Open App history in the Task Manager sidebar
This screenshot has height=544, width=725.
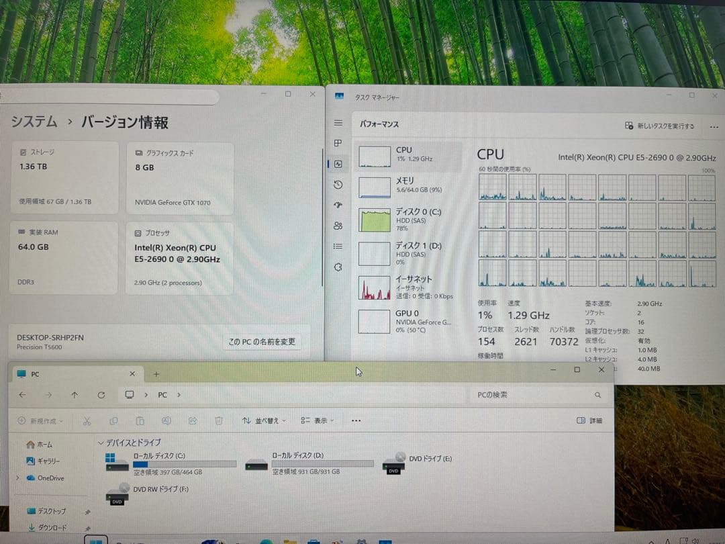tap(337, 185)
